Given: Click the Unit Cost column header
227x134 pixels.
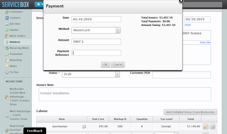Looking at the screenshot, I should click(x=98, y=119).
